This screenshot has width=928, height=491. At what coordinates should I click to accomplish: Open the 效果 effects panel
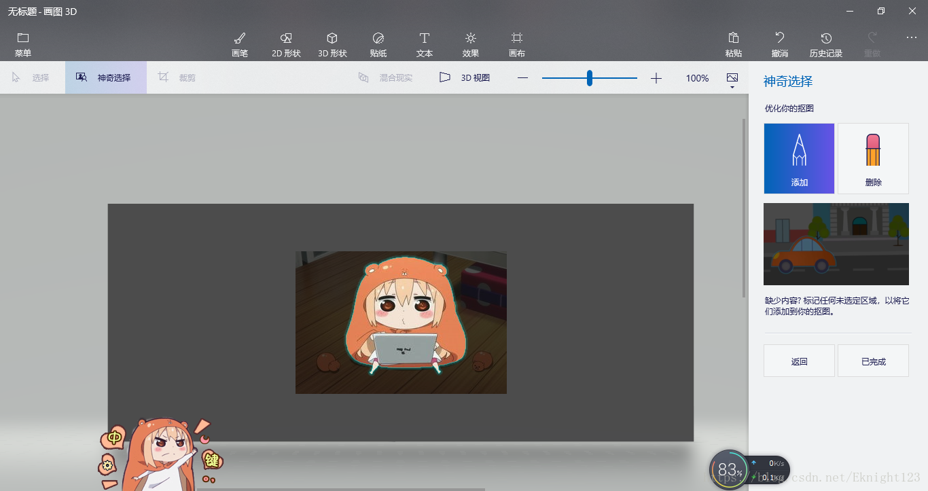(x=471, y=45)
